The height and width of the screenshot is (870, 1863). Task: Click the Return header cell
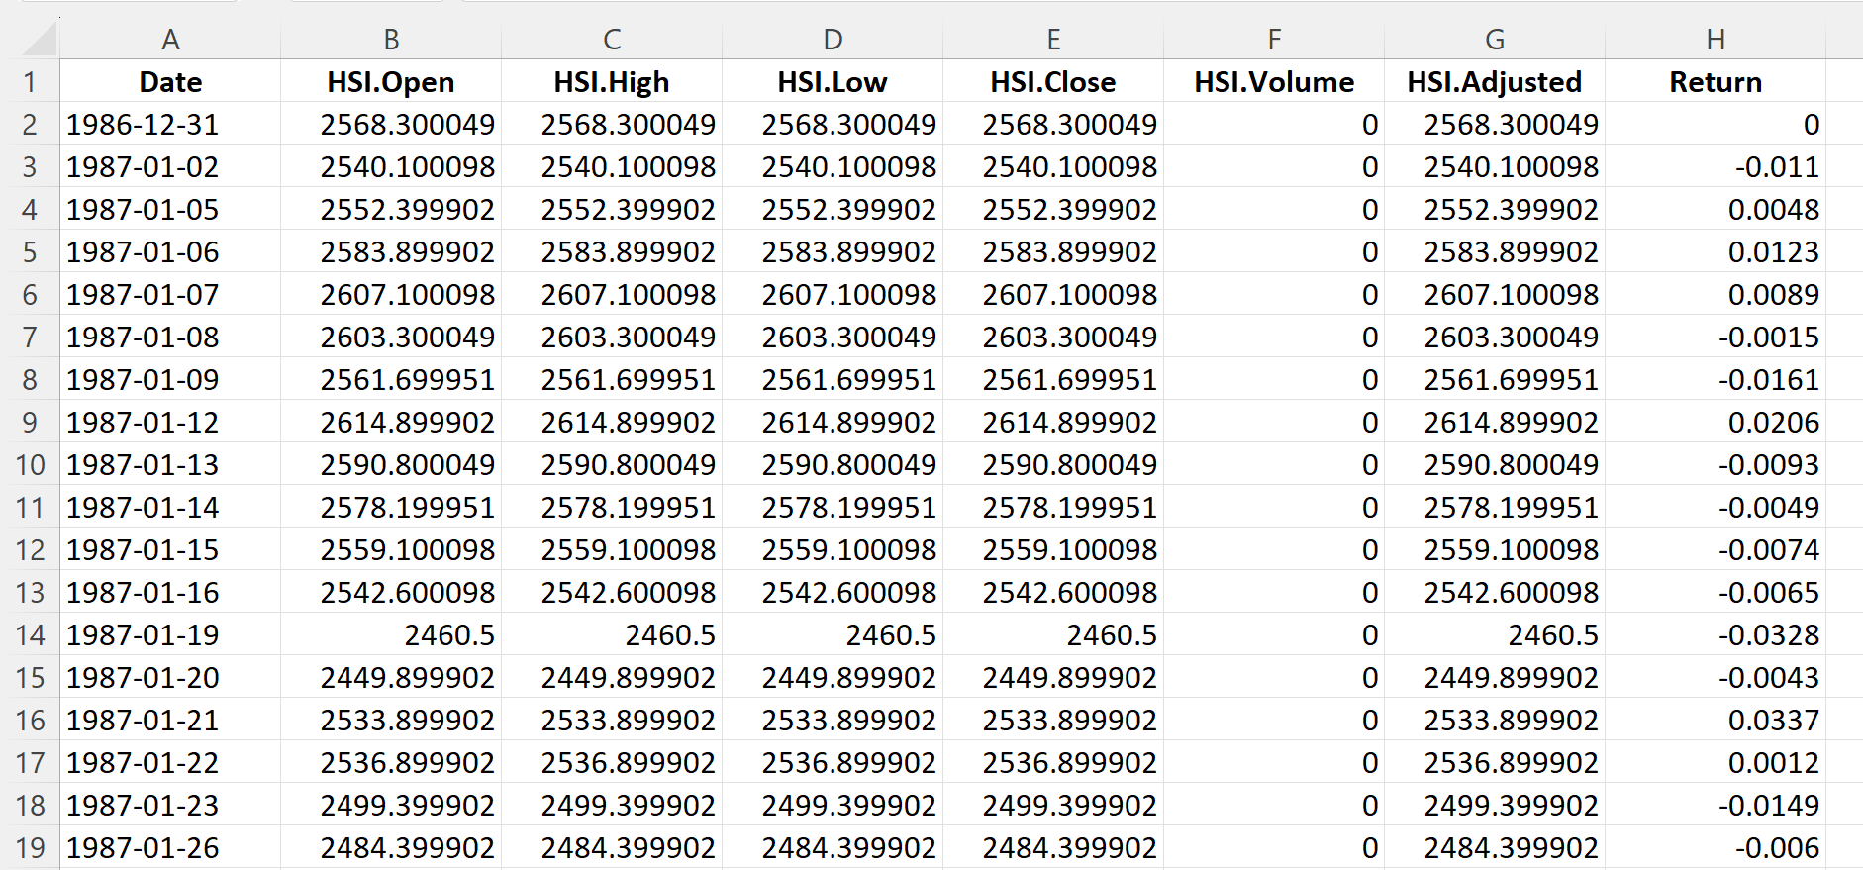(x=1716, y=81)
